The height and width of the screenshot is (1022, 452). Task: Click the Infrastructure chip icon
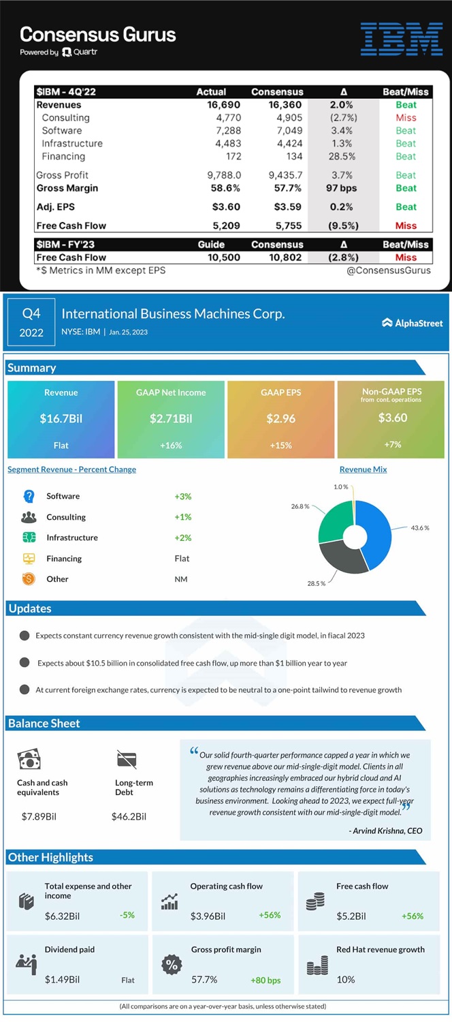[x=29, y=538]
